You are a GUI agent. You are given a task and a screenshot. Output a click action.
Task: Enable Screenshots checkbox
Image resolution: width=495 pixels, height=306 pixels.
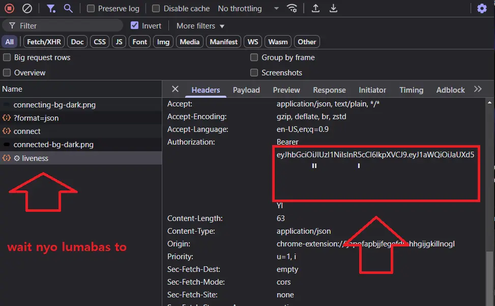click(254, 73)
